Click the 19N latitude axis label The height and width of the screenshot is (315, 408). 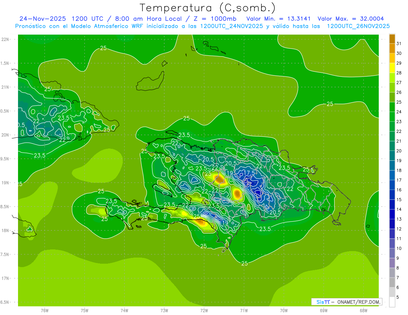point(5,182)
